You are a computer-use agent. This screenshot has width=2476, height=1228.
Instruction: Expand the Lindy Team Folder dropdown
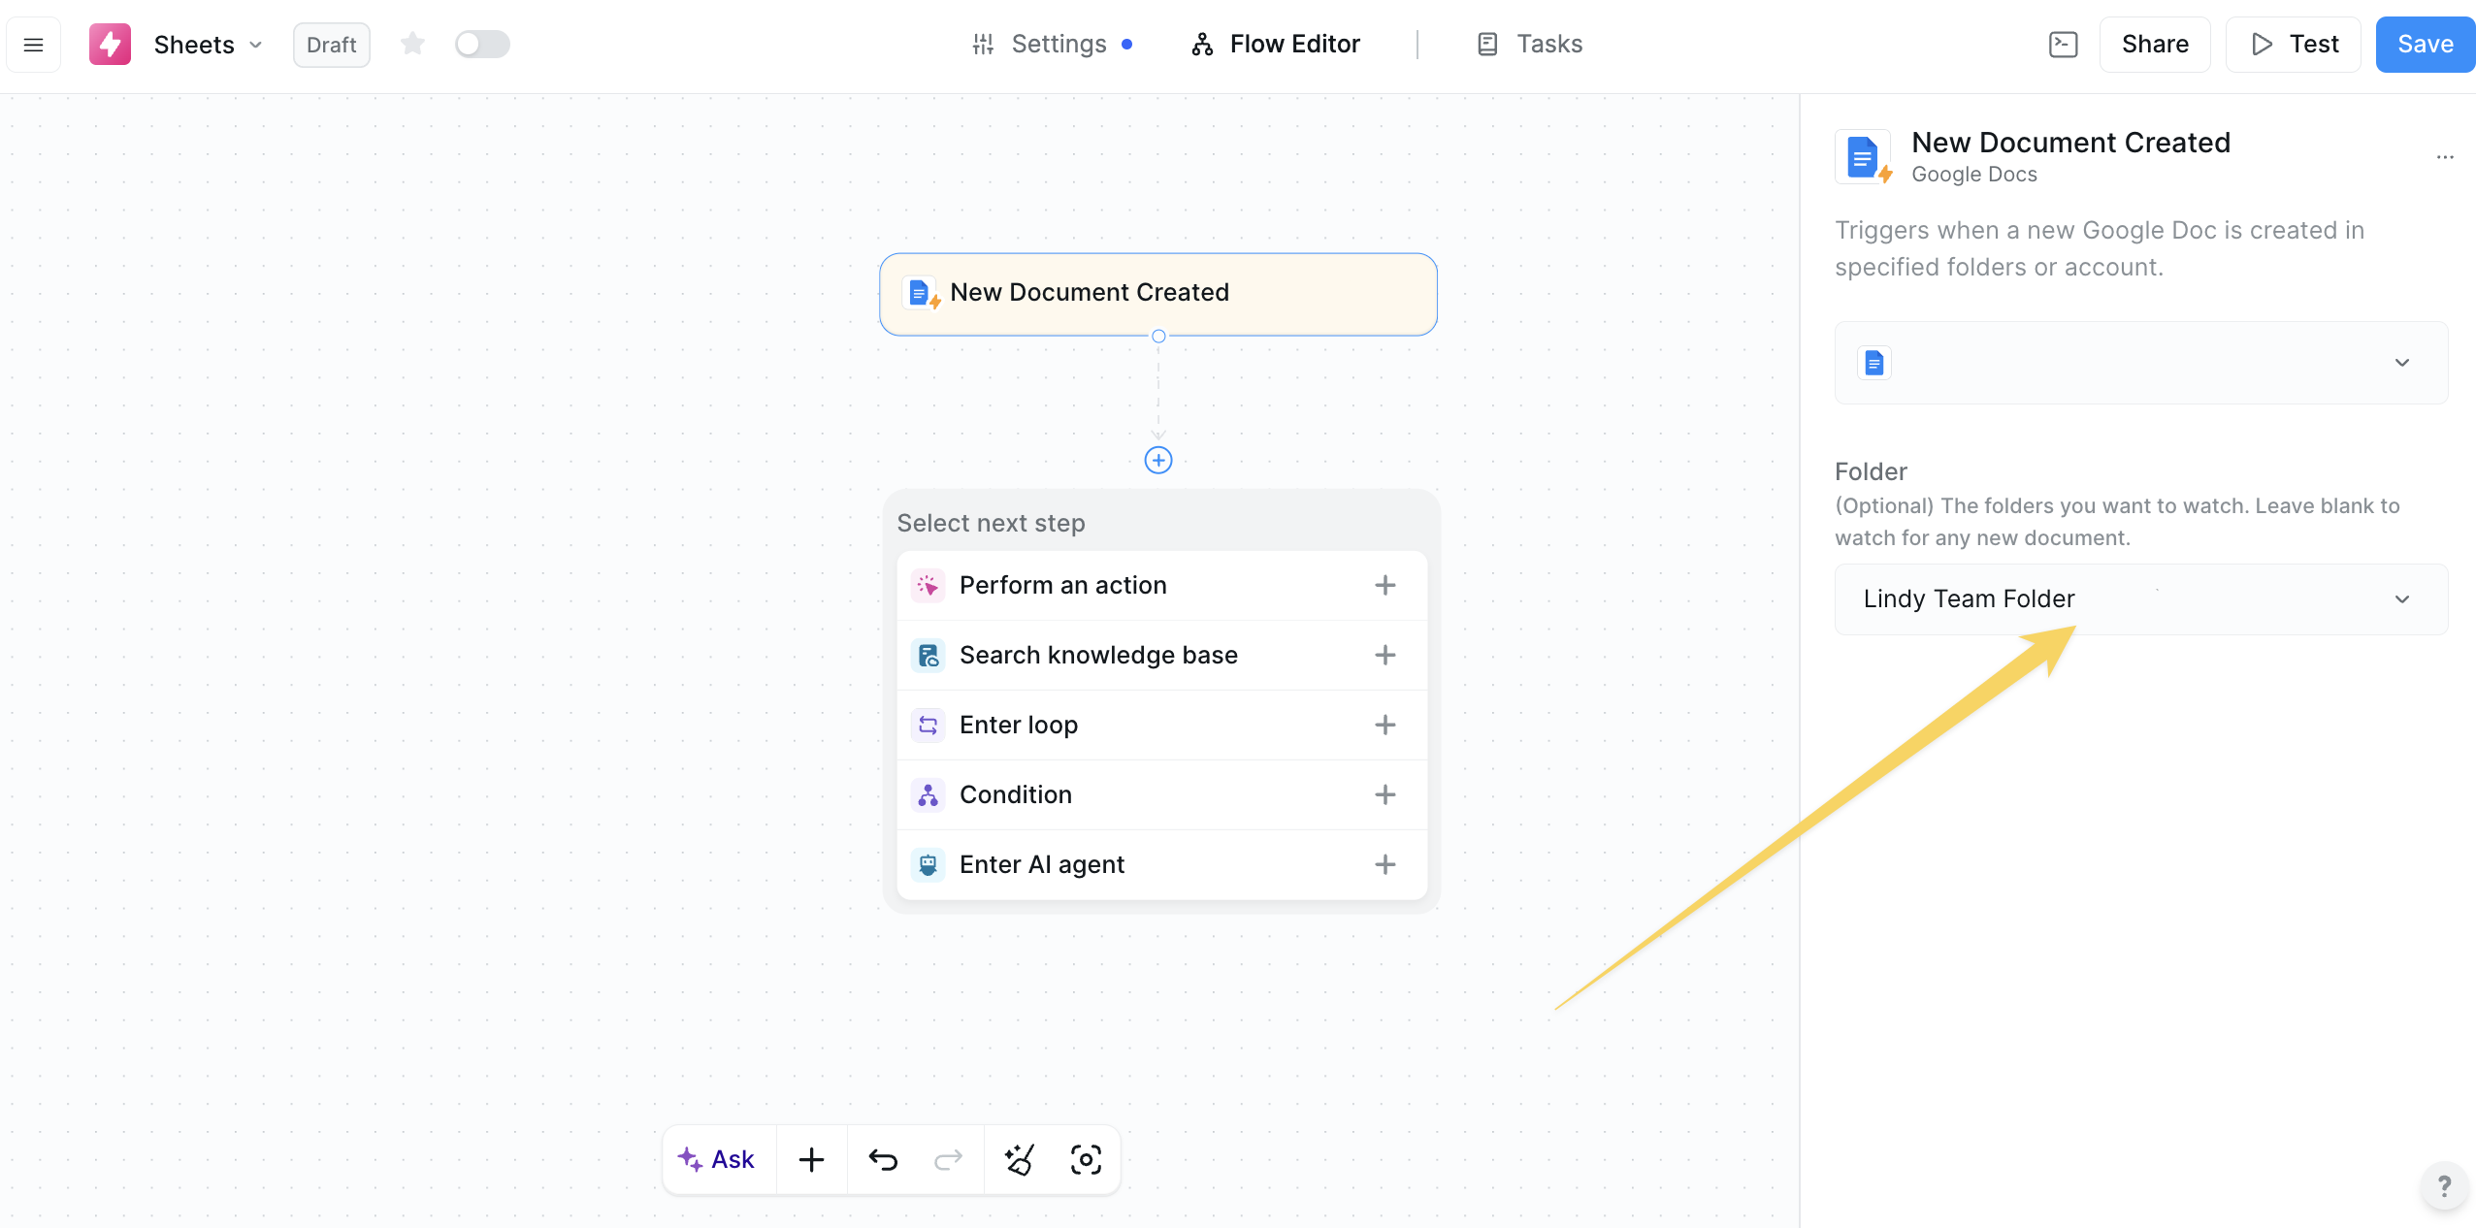[x=2140, y=599]
